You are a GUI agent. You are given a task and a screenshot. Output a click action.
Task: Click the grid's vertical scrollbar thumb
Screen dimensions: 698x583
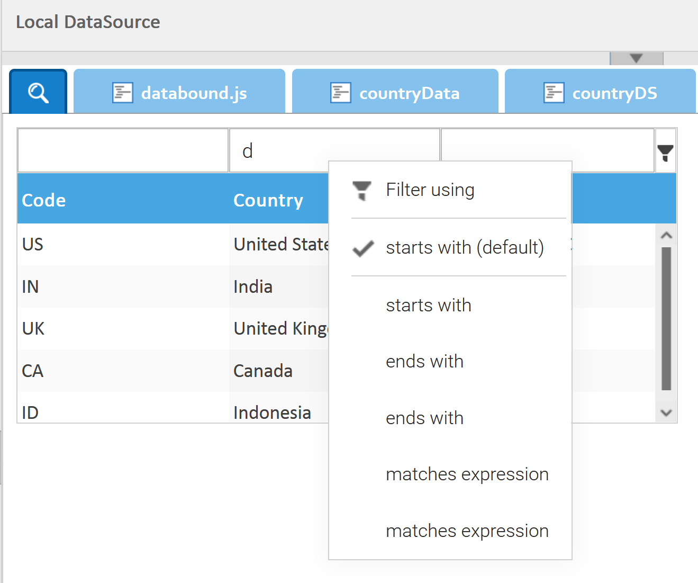pos(666,318)
